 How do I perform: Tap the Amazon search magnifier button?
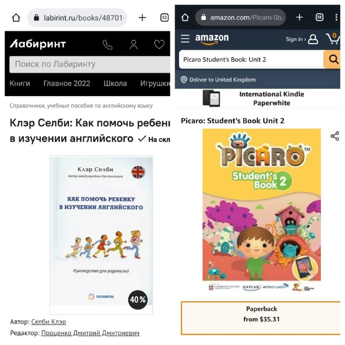(332, 60)
